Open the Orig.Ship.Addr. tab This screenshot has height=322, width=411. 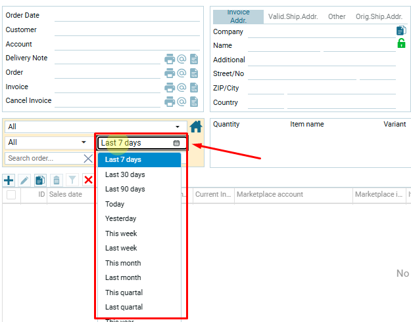[x=379, y=16]
